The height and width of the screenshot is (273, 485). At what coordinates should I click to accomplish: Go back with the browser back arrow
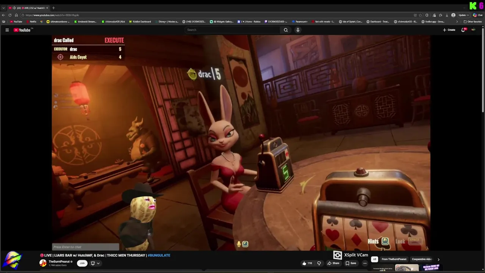pos(3,15)
